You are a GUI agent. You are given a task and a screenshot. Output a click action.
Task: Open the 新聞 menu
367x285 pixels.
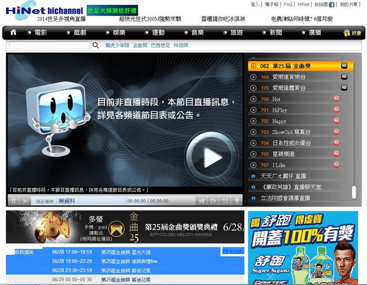pyautogui.click(x=276, y=32)
